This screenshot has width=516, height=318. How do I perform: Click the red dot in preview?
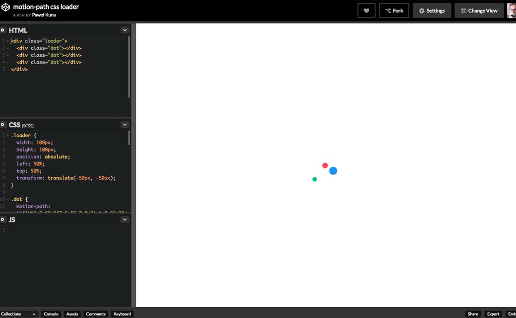(x=325, y=165)
